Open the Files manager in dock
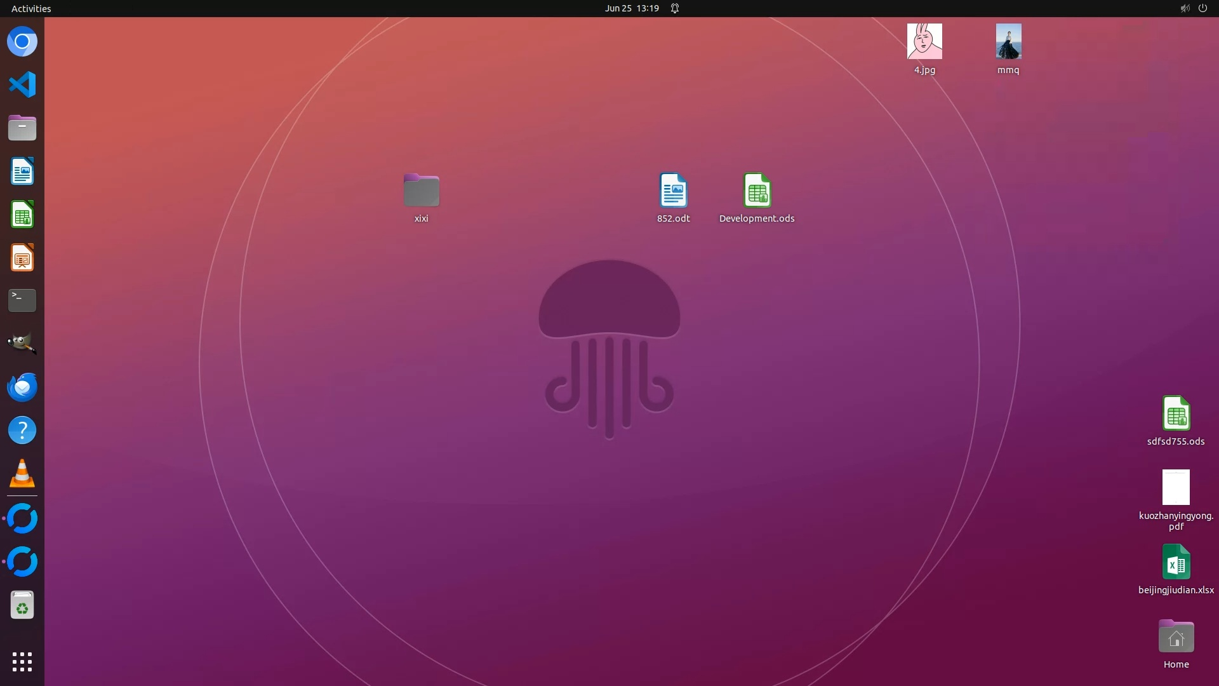This screenshot has width=1219, height=686. click(22, 128)
